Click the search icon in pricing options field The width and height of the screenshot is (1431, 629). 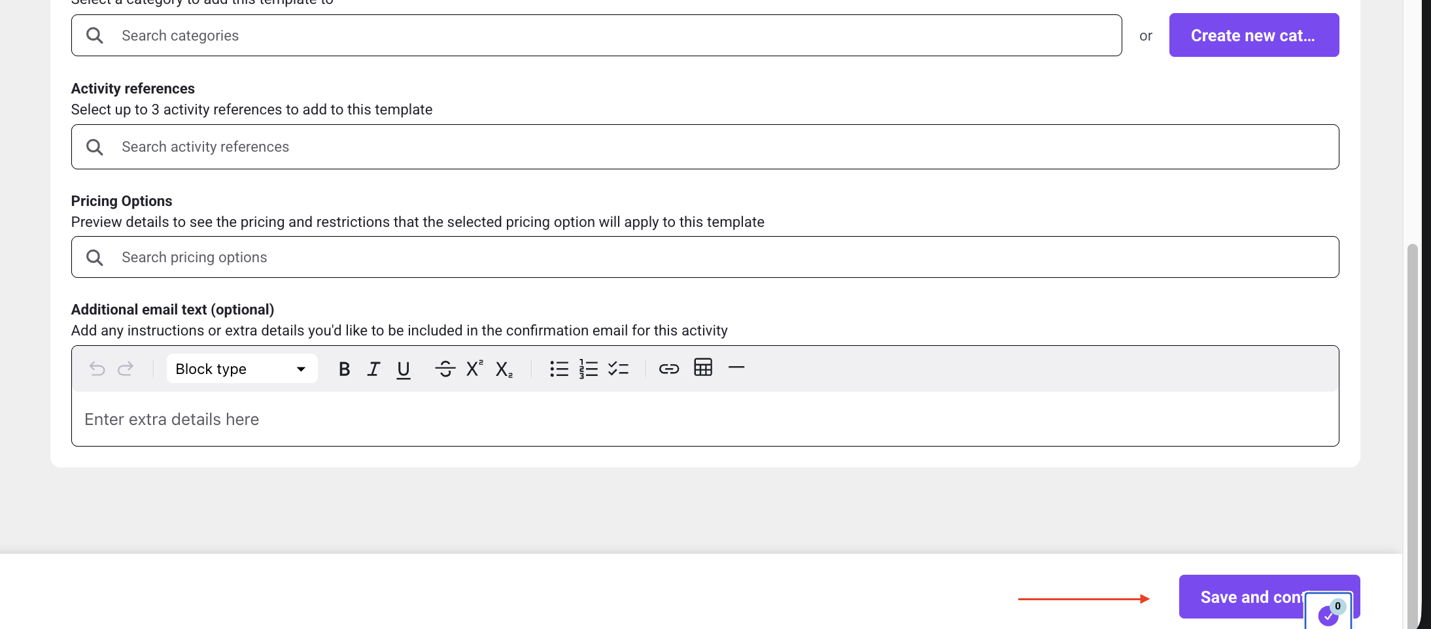coord(95,258)
